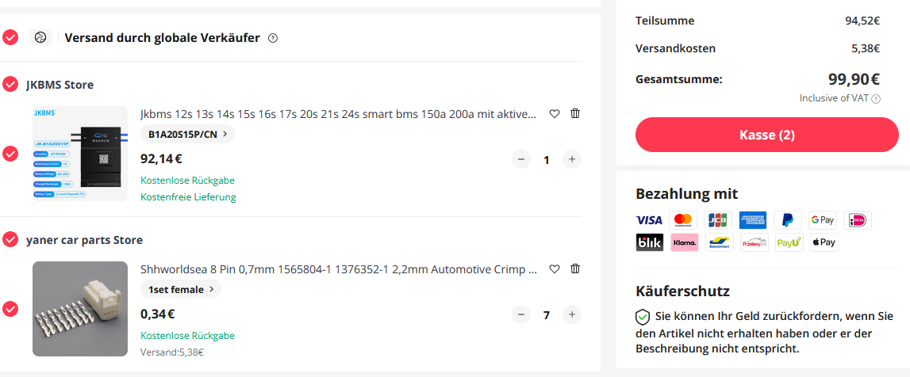The image size is (910, 377).
Task: Deselect the JKBMS Store checkbox
Action: (10, 84)
